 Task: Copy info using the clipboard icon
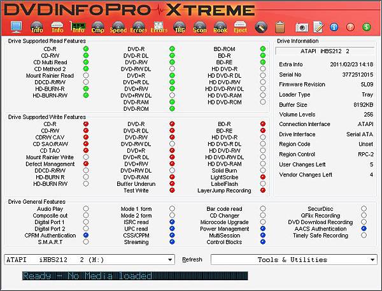point(280,27)
